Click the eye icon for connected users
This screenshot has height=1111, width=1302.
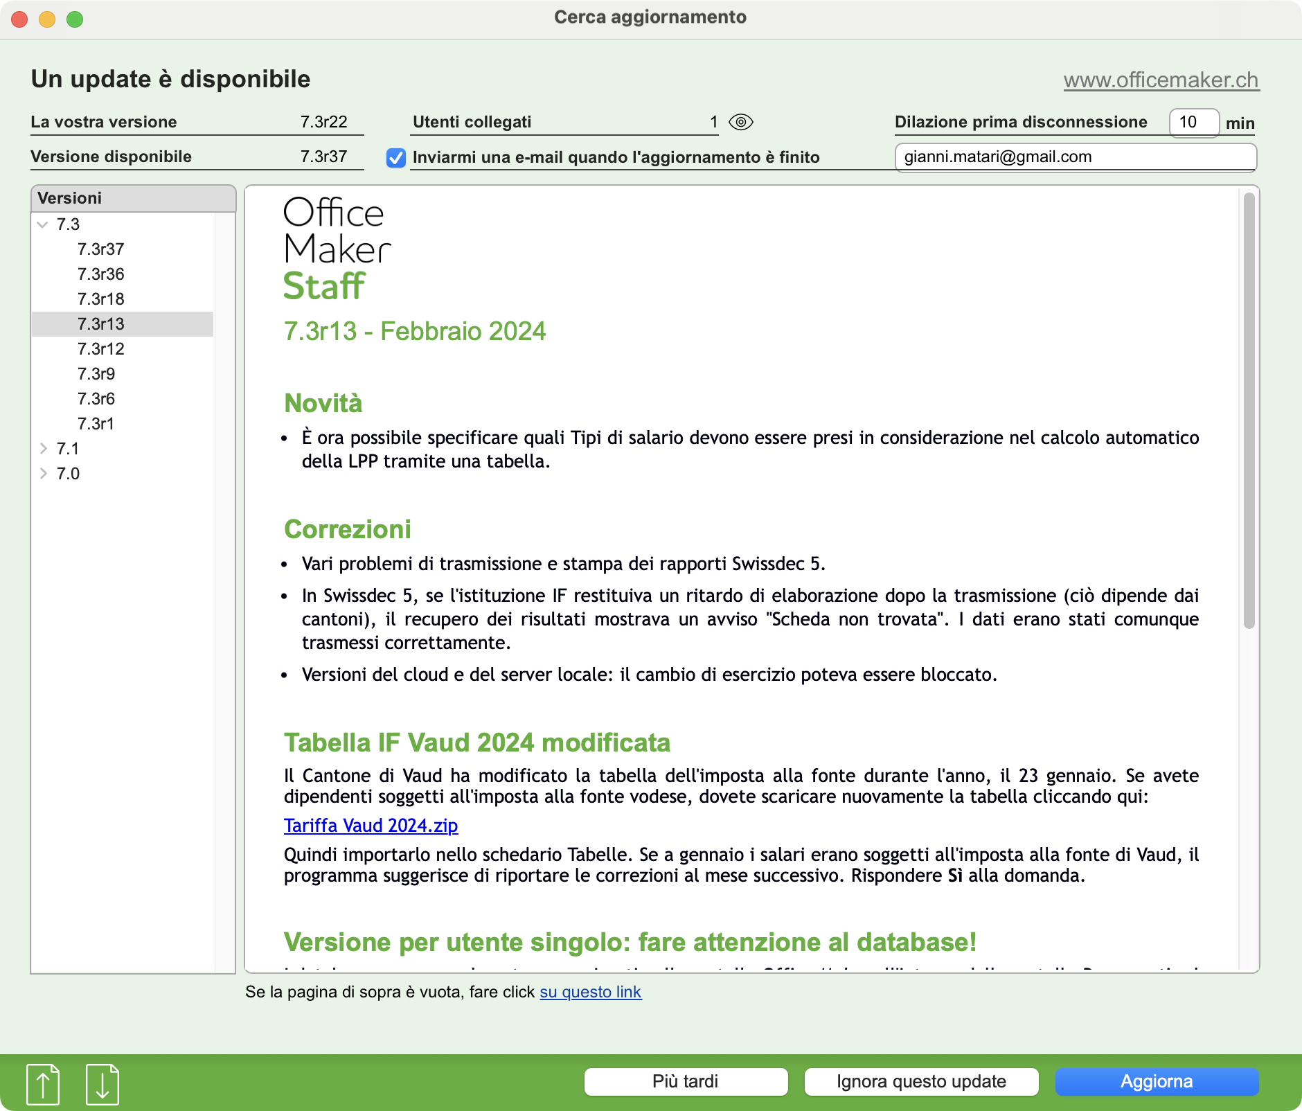click(741, 122)
